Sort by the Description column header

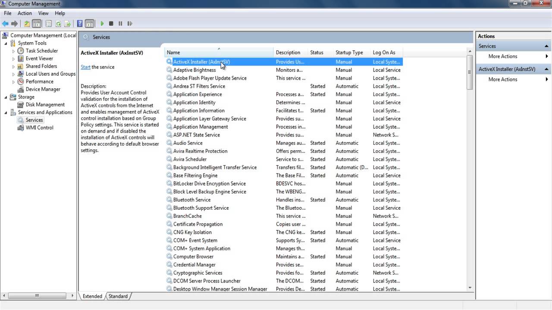[x=290, y=53]
